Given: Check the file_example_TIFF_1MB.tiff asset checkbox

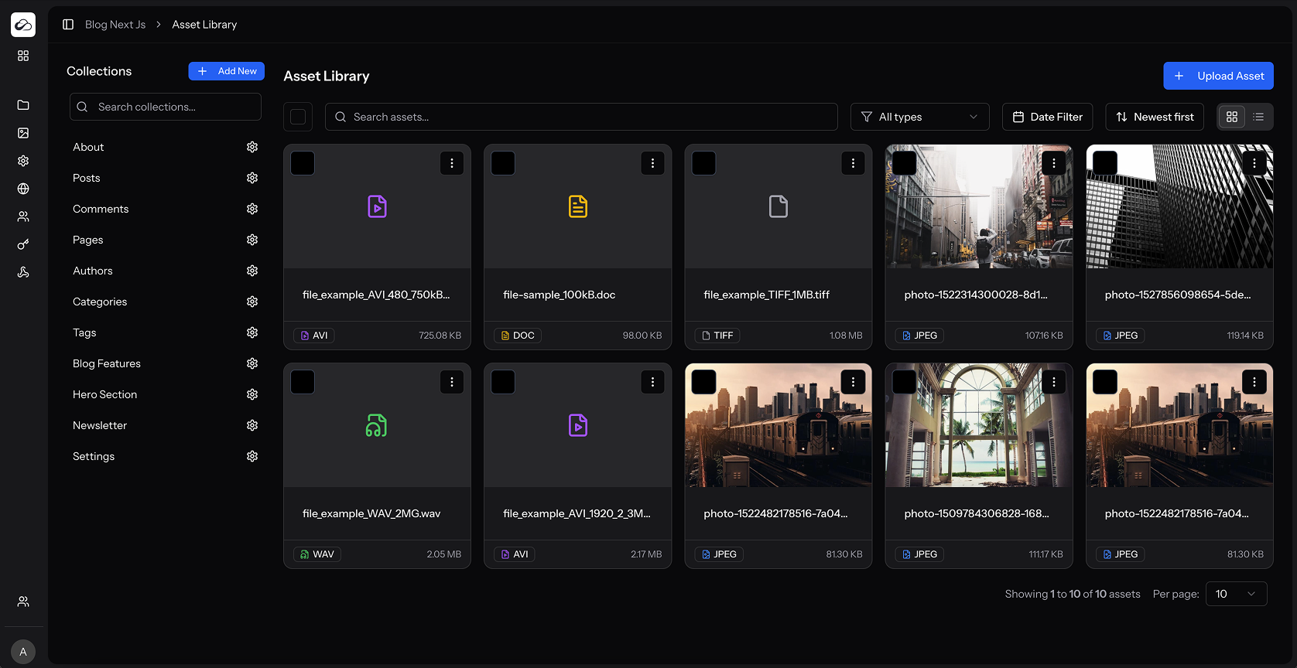Looking at the screenshot, I should 703,163.
